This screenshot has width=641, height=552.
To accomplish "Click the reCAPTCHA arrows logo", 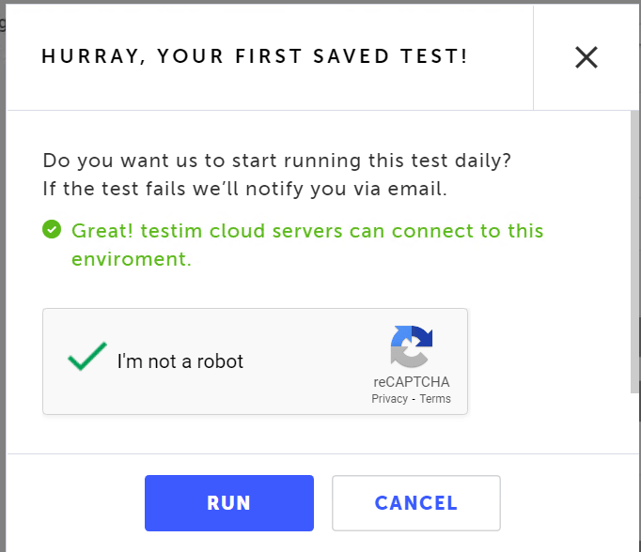I will point(412,346).
